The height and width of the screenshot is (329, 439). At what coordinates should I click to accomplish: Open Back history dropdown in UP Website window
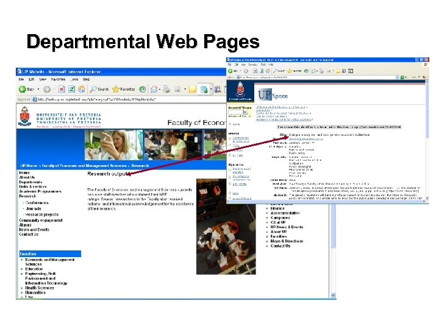[x=38, y=89]
